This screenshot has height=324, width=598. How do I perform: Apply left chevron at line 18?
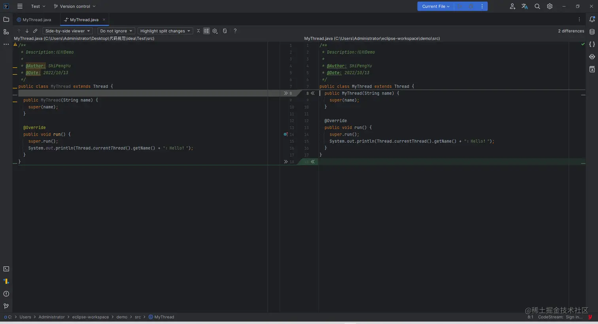286,162
